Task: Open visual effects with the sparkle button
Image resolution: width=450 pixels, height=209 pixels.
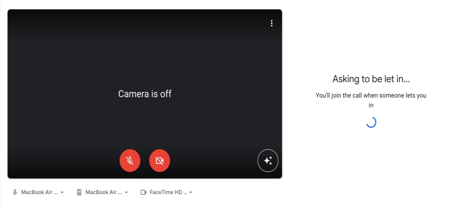Action: [x=268, y=161]
